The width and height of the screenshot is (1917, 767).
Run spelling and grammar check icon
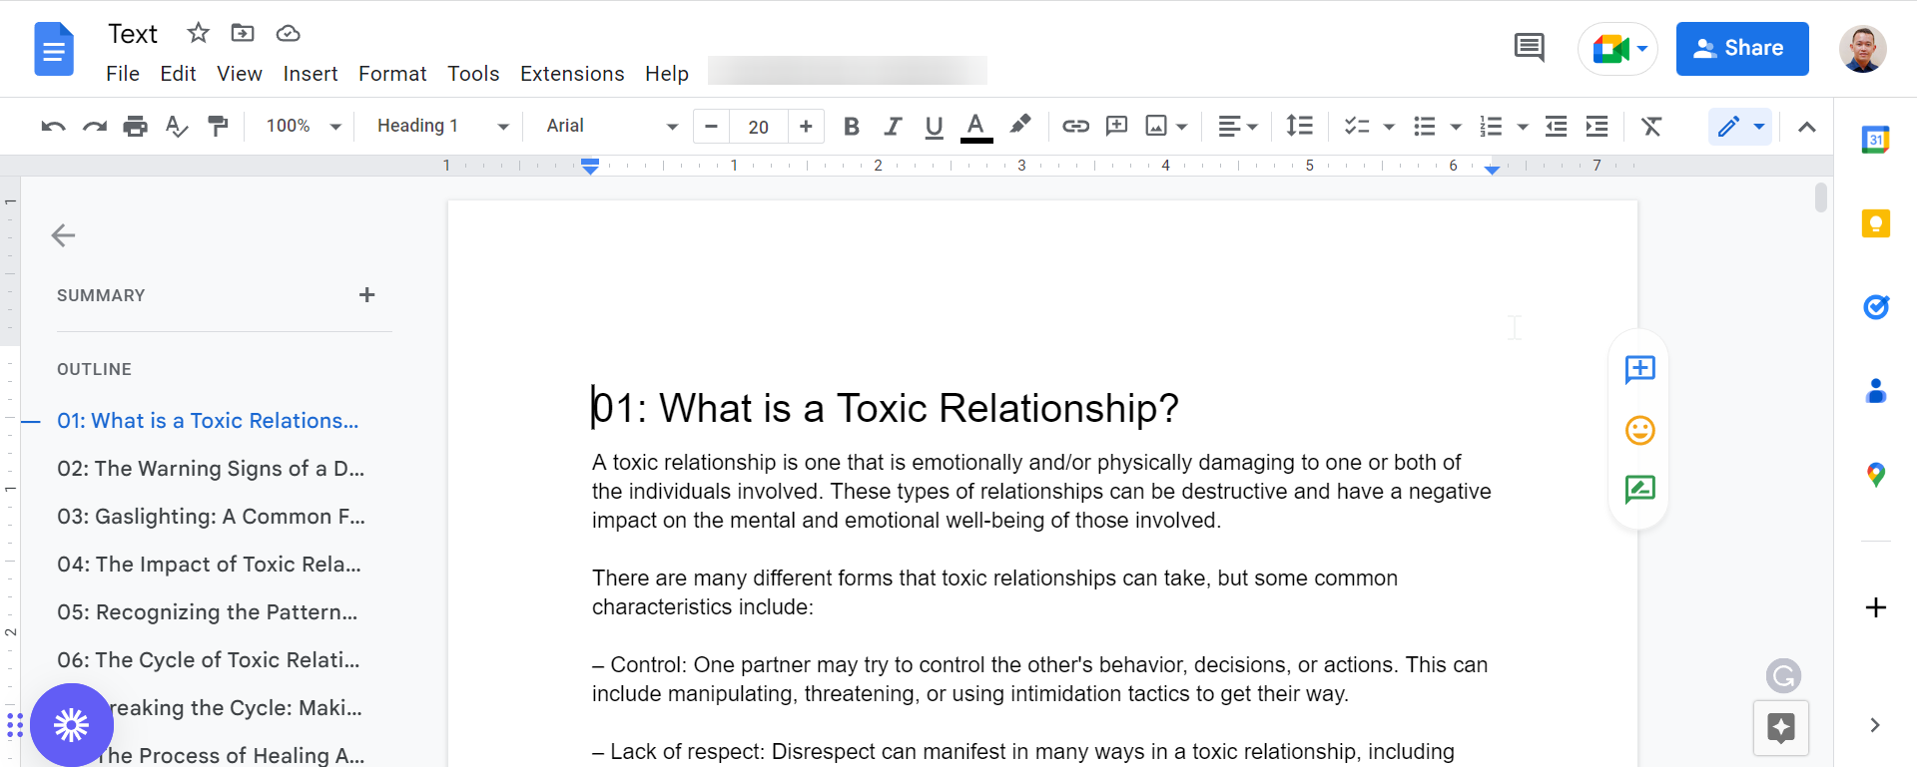(x=177, y=127)
